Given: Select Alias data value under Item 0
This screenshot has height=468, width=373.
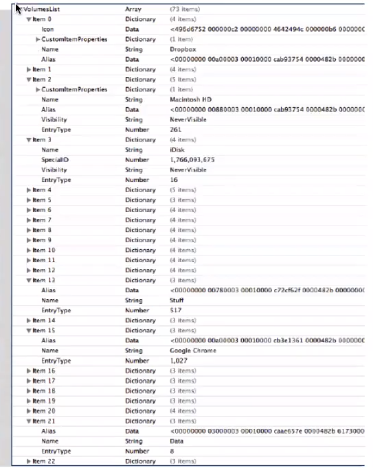Looking at the screenshot, I should coord(267,60).
